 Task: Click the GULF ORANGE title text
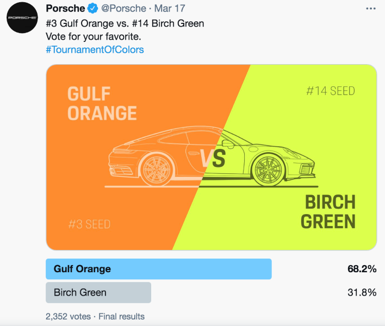tap(102, 104)
